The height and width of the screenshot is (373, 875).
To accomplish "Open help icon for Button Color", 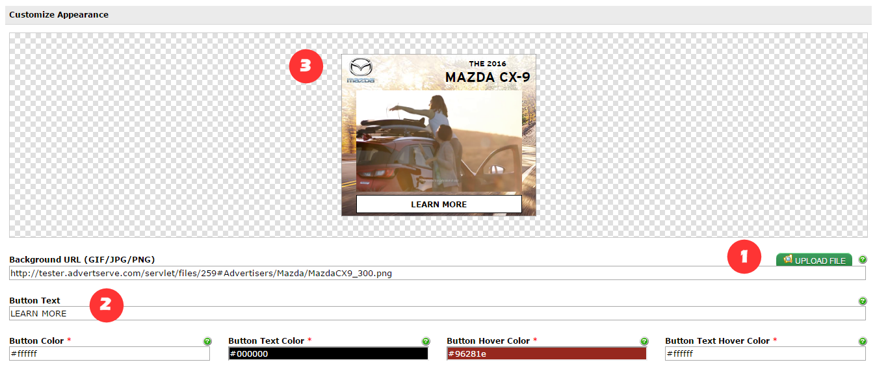I will pyautogui.click(x=207, y=341).
